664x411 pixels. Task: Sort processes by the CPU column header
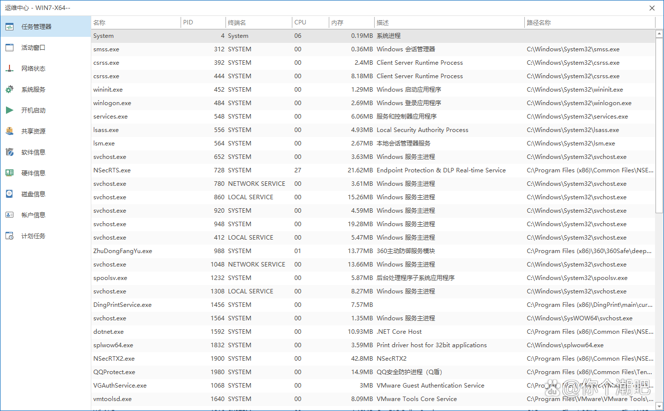310,22
